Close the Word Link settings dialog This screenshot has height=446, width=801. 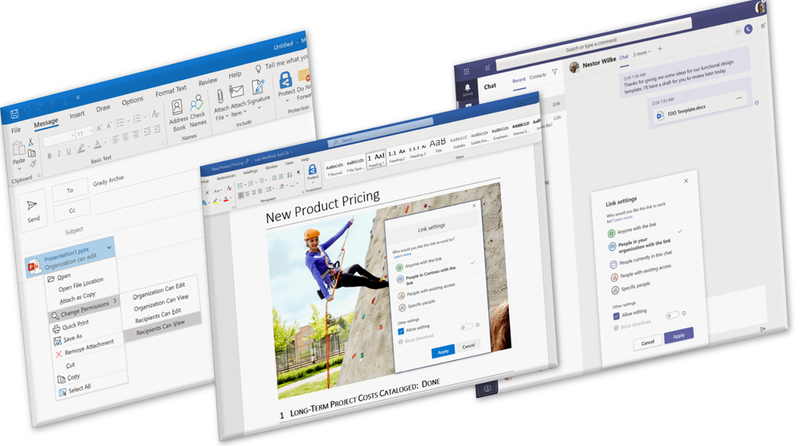[x=474, y=206]
